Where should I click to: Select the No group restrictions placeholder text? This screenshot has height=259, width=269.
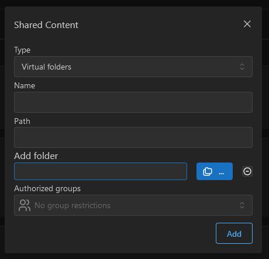(x=73, y=206)
